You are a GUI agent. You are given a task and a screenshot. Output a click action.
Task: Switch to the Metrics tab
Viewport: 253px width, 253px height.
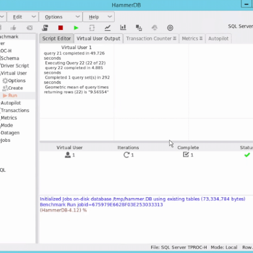tap(192, 38)
